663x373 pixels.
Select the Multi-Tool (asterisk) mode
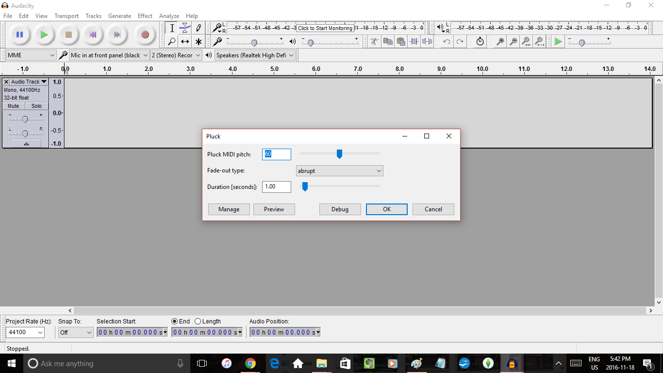pos(198,41)
